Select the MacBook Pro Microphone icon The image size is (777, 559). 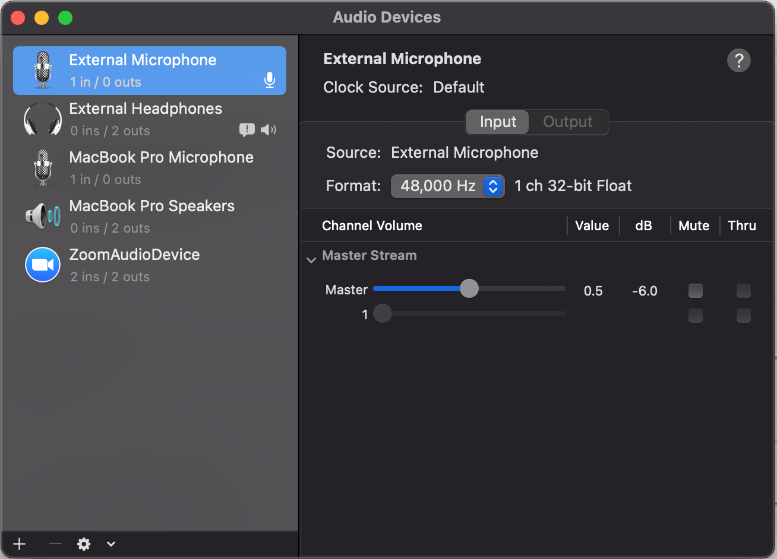point(42,167)
